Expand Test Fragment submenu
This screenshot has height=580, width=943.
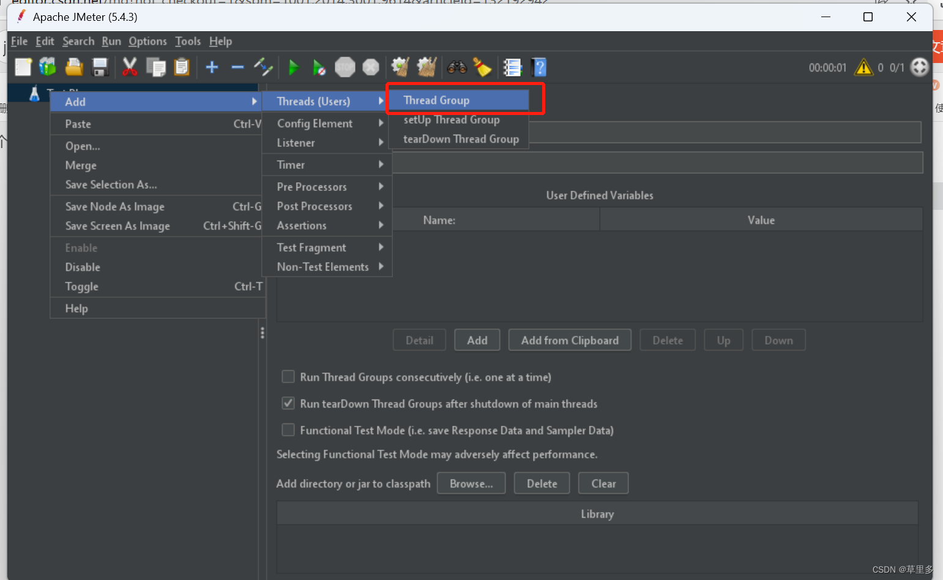327,247
